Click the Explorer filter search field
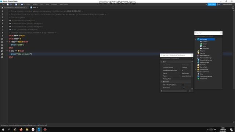The width and height of the screenshot is (235, 132). tap(208, 36)
